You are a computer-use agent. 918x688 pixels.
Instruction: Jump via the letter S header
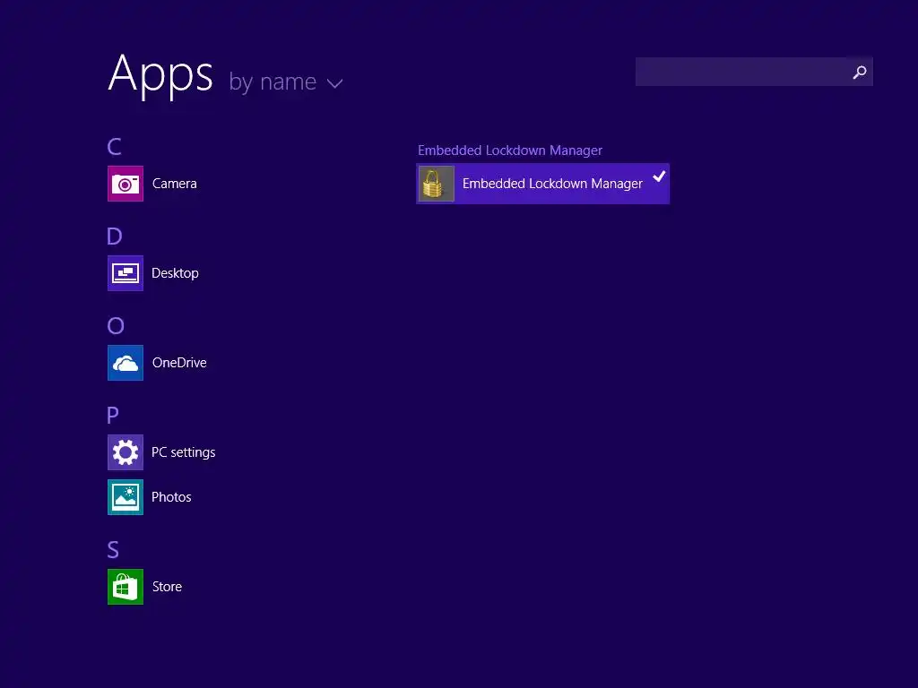pos(113,550)
